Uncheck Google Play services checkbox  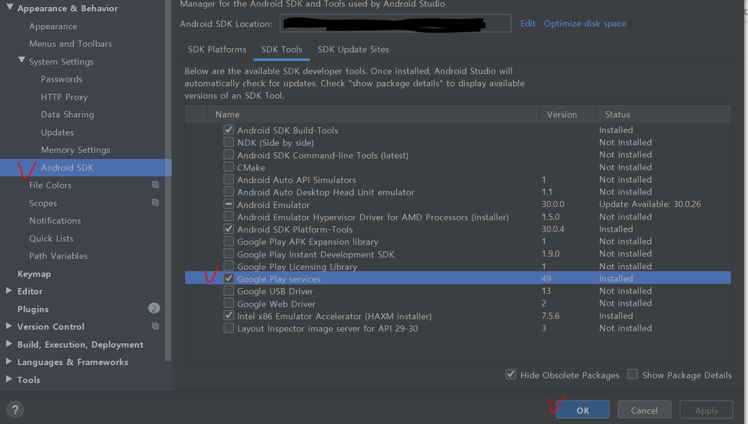[228, 278]
